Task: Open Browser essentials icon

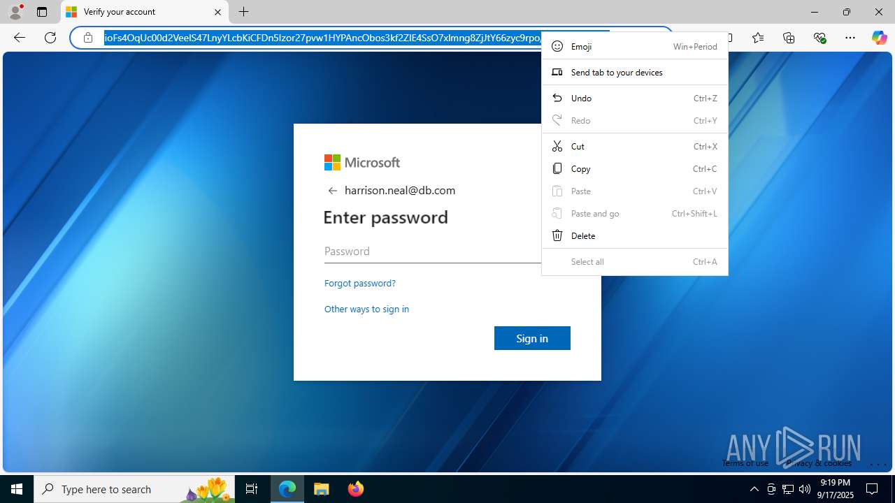Action: tap(819, 38)
